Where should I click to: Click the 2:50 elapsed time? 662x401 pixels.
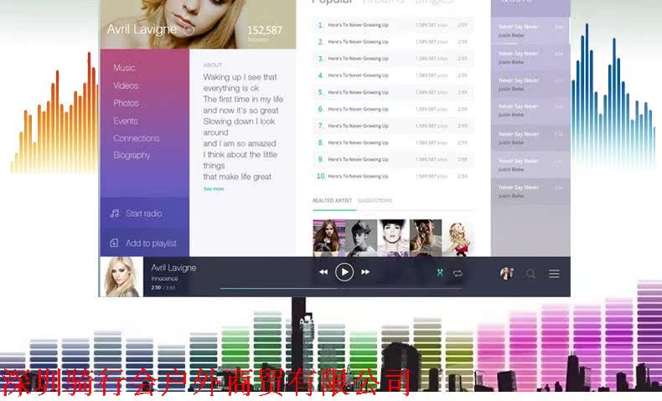coord(156,288)
